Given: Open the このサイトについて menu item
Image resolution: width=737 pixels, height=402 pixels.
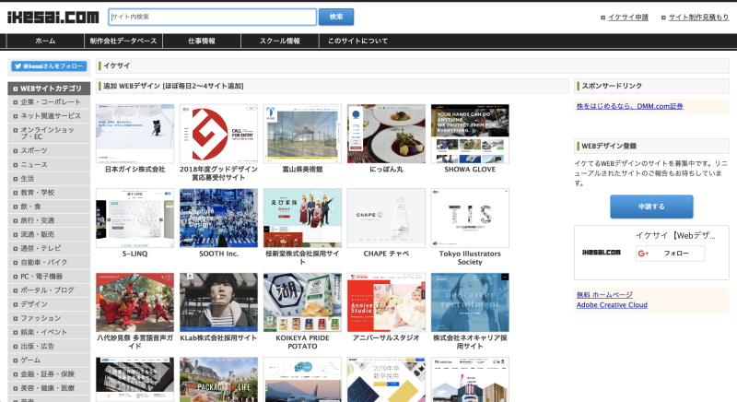Looking at the screenshot, I should point(357,41).
